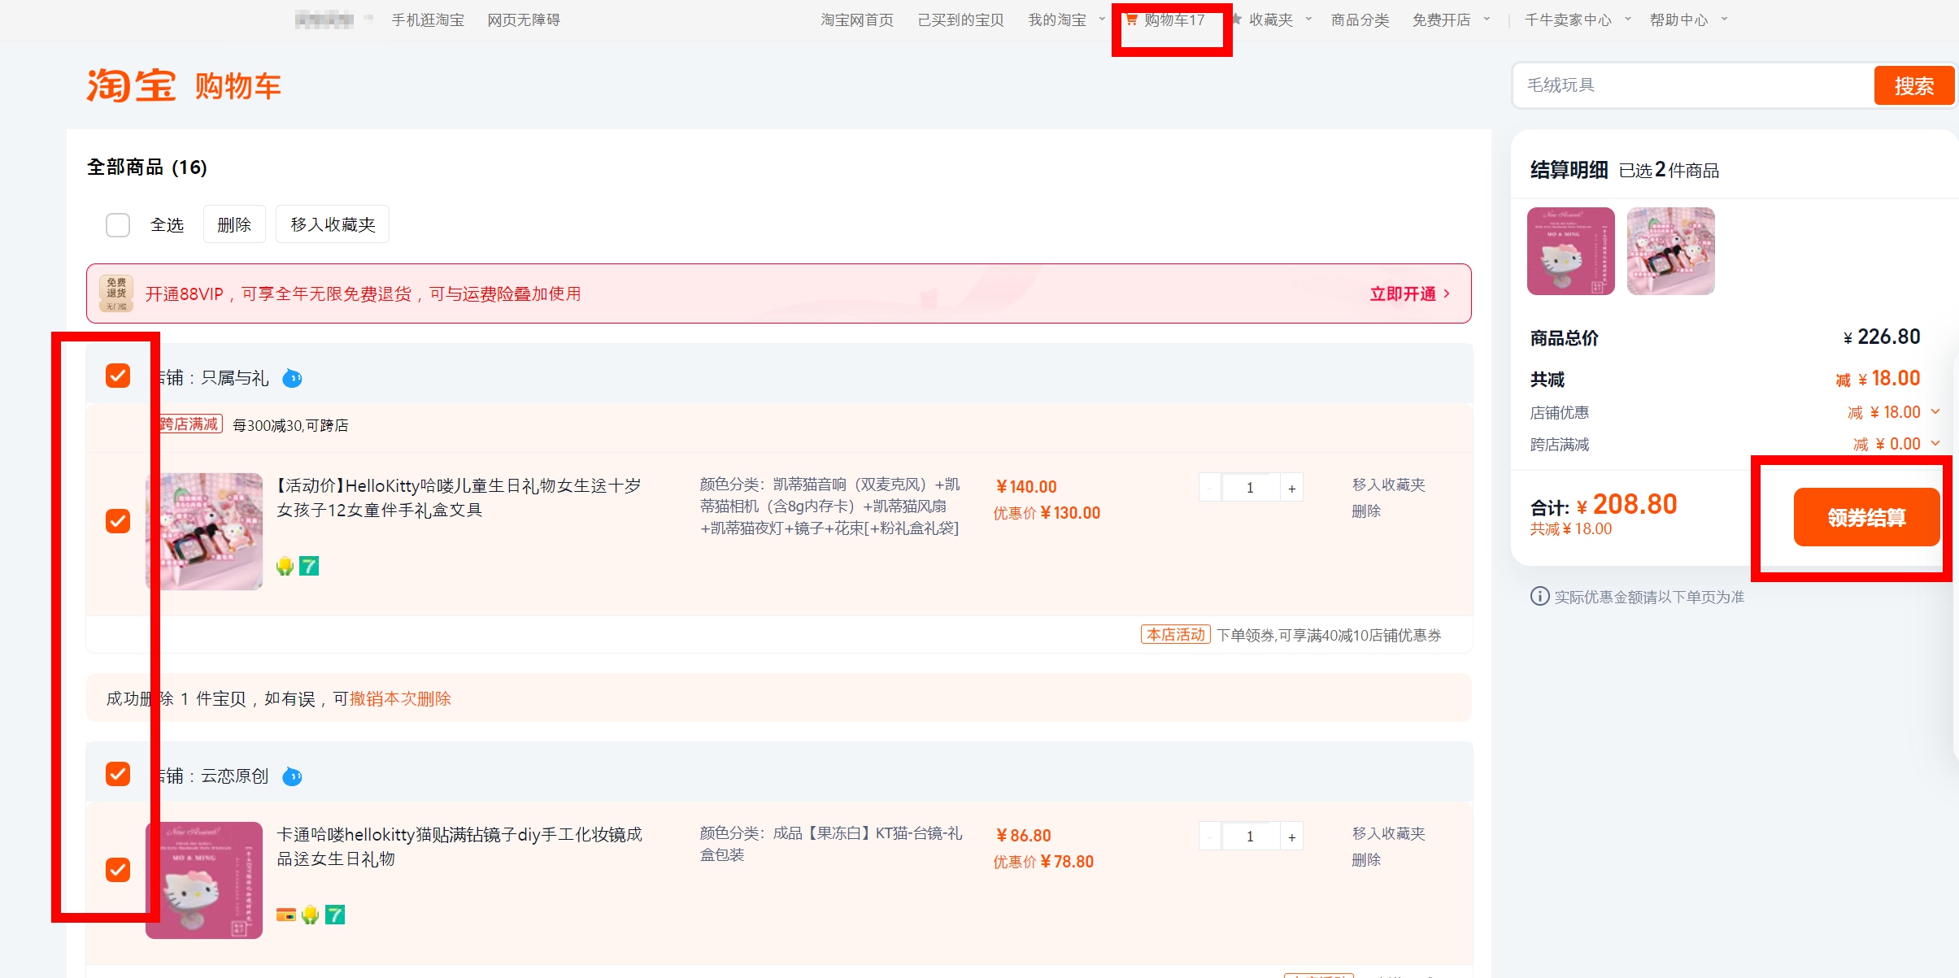Click the info icon beside 实际优惠金额 note
1959x978 pixels.
(x=1539, y=596)
